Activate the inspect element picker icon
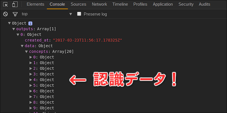Image resolution: width=227 pixels, height=113 pixels. (x=5, y=5)
